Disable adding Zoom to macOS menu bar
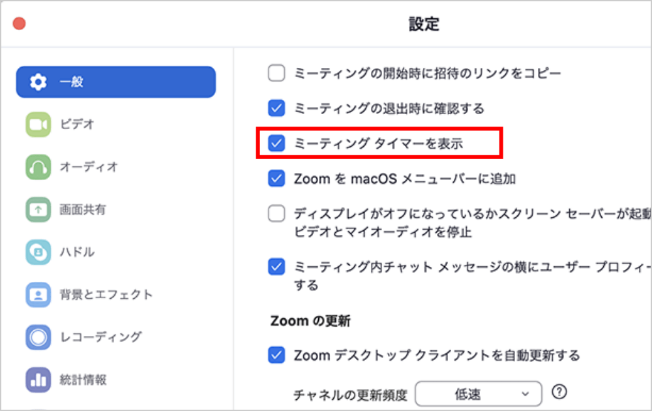This screenshot has width=652, height=411. coord(277,178)
